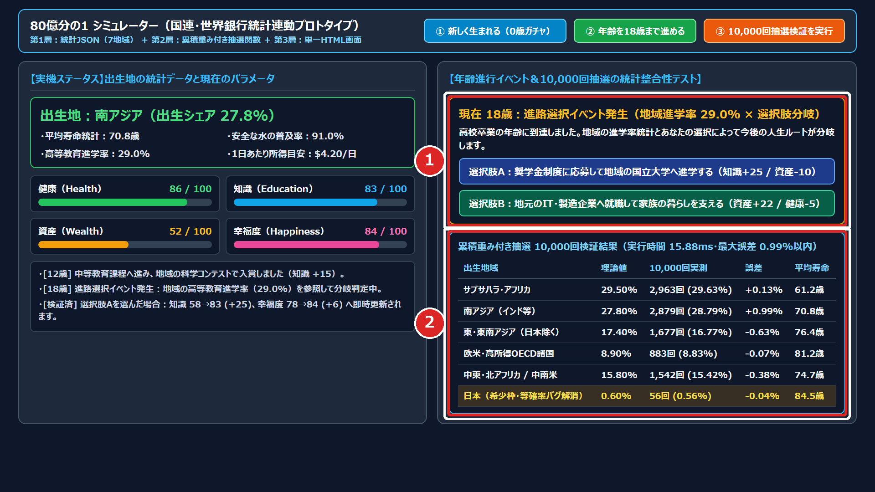Click the 誤差 column header
875x492 pixels.
(x=754, y=267)
